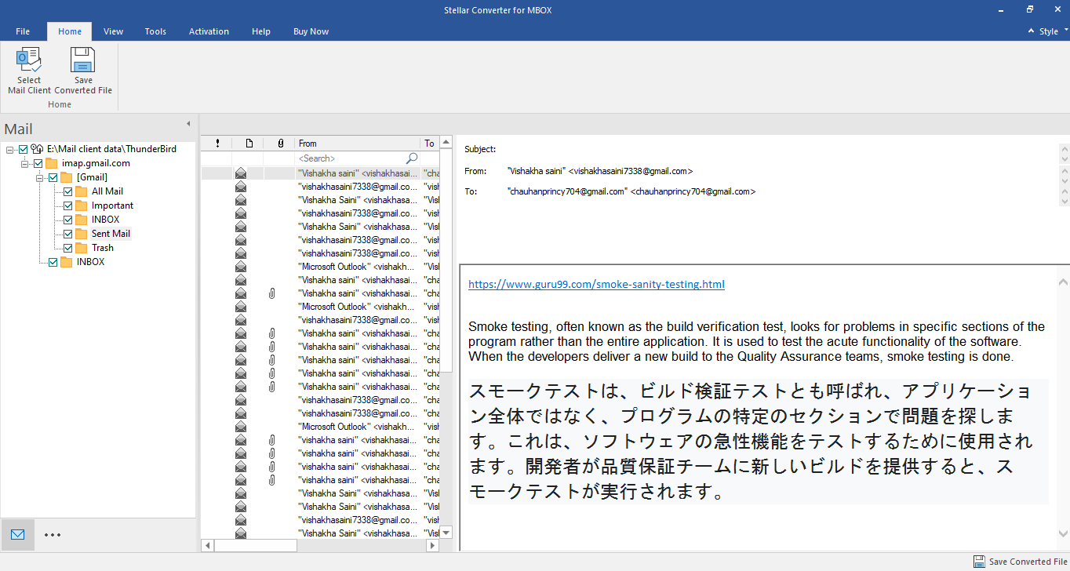Uncheck the imap.gmail.com checkbox
1070x571 pixels.
38,163
